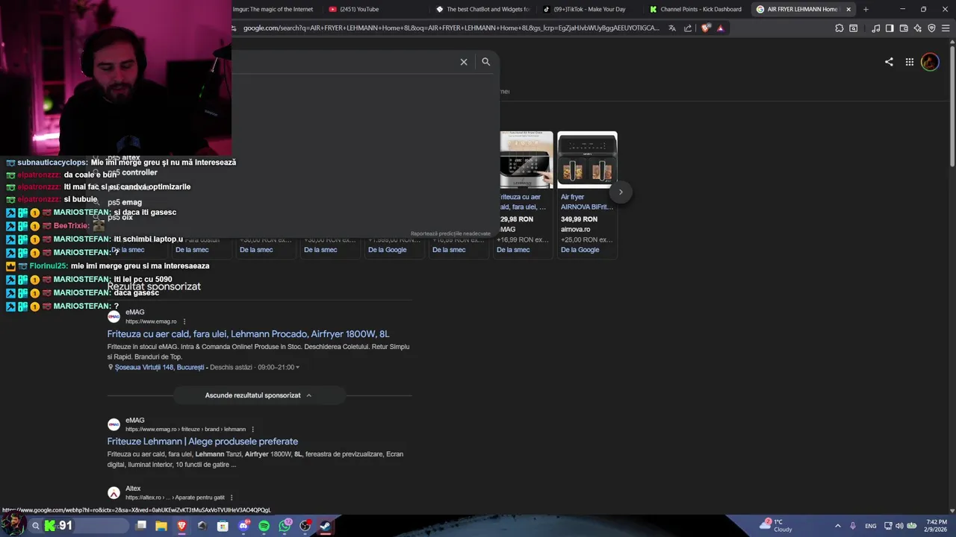956x537 pixels.
Task: Open Brave browser from the taskbar
Action: pyautogui.click(x=181, y=526)
